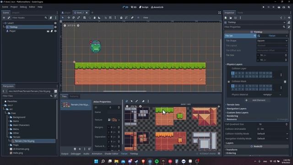Open AssetLib workspace
The width and height of the screenshot is (293, 165).
click(x=157, y=7)
